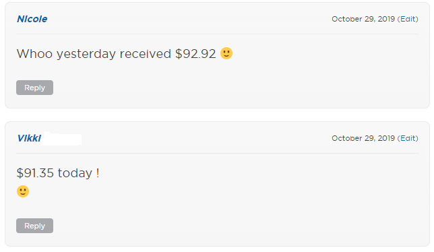Click the October 29, 2019 date on Nicole's comment

pos(363,19)
